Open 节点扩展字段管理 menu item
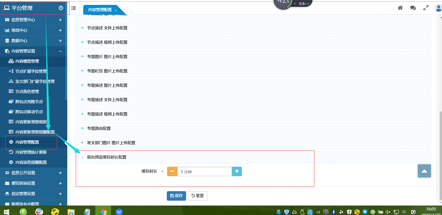The width and height of the screenshot is (442, 215). [34, 71]
